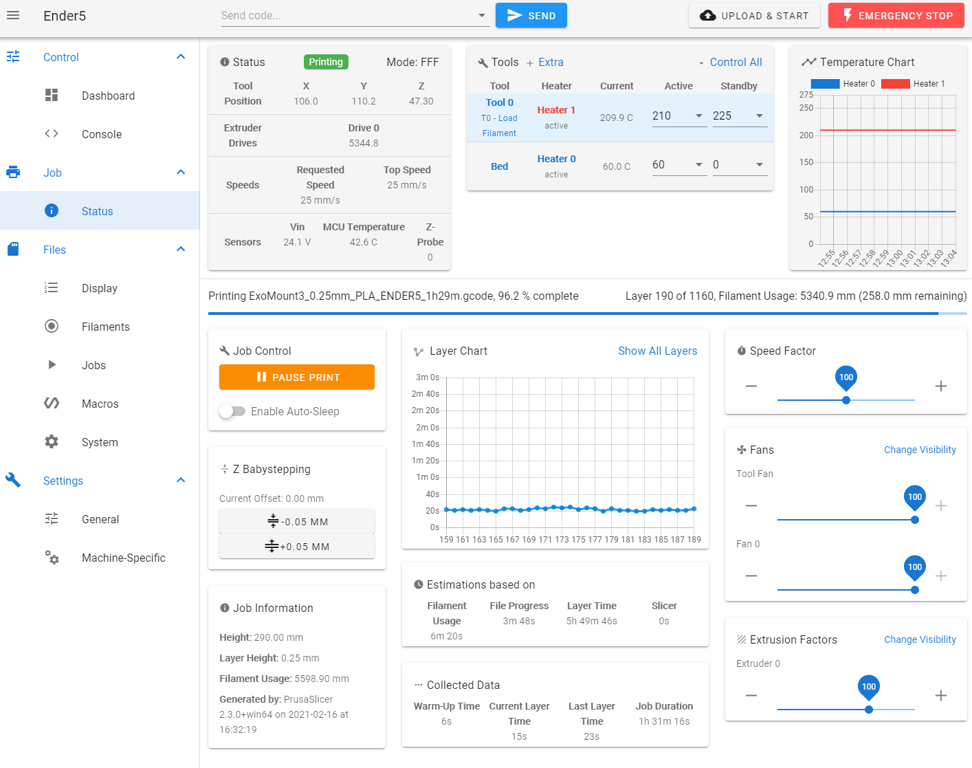Click the Tool Fan slider handle

915,520
